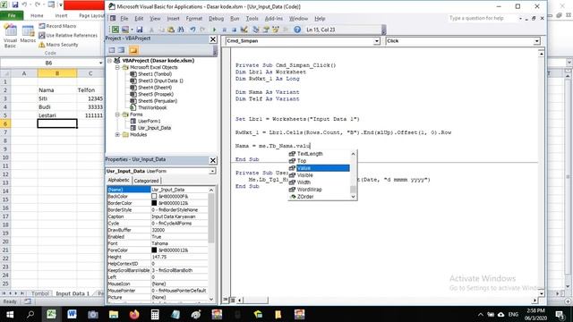This screenshot has height=322, width=573.
Task: Save the VBA project with disk icon
Action: [x=140, y=30]
